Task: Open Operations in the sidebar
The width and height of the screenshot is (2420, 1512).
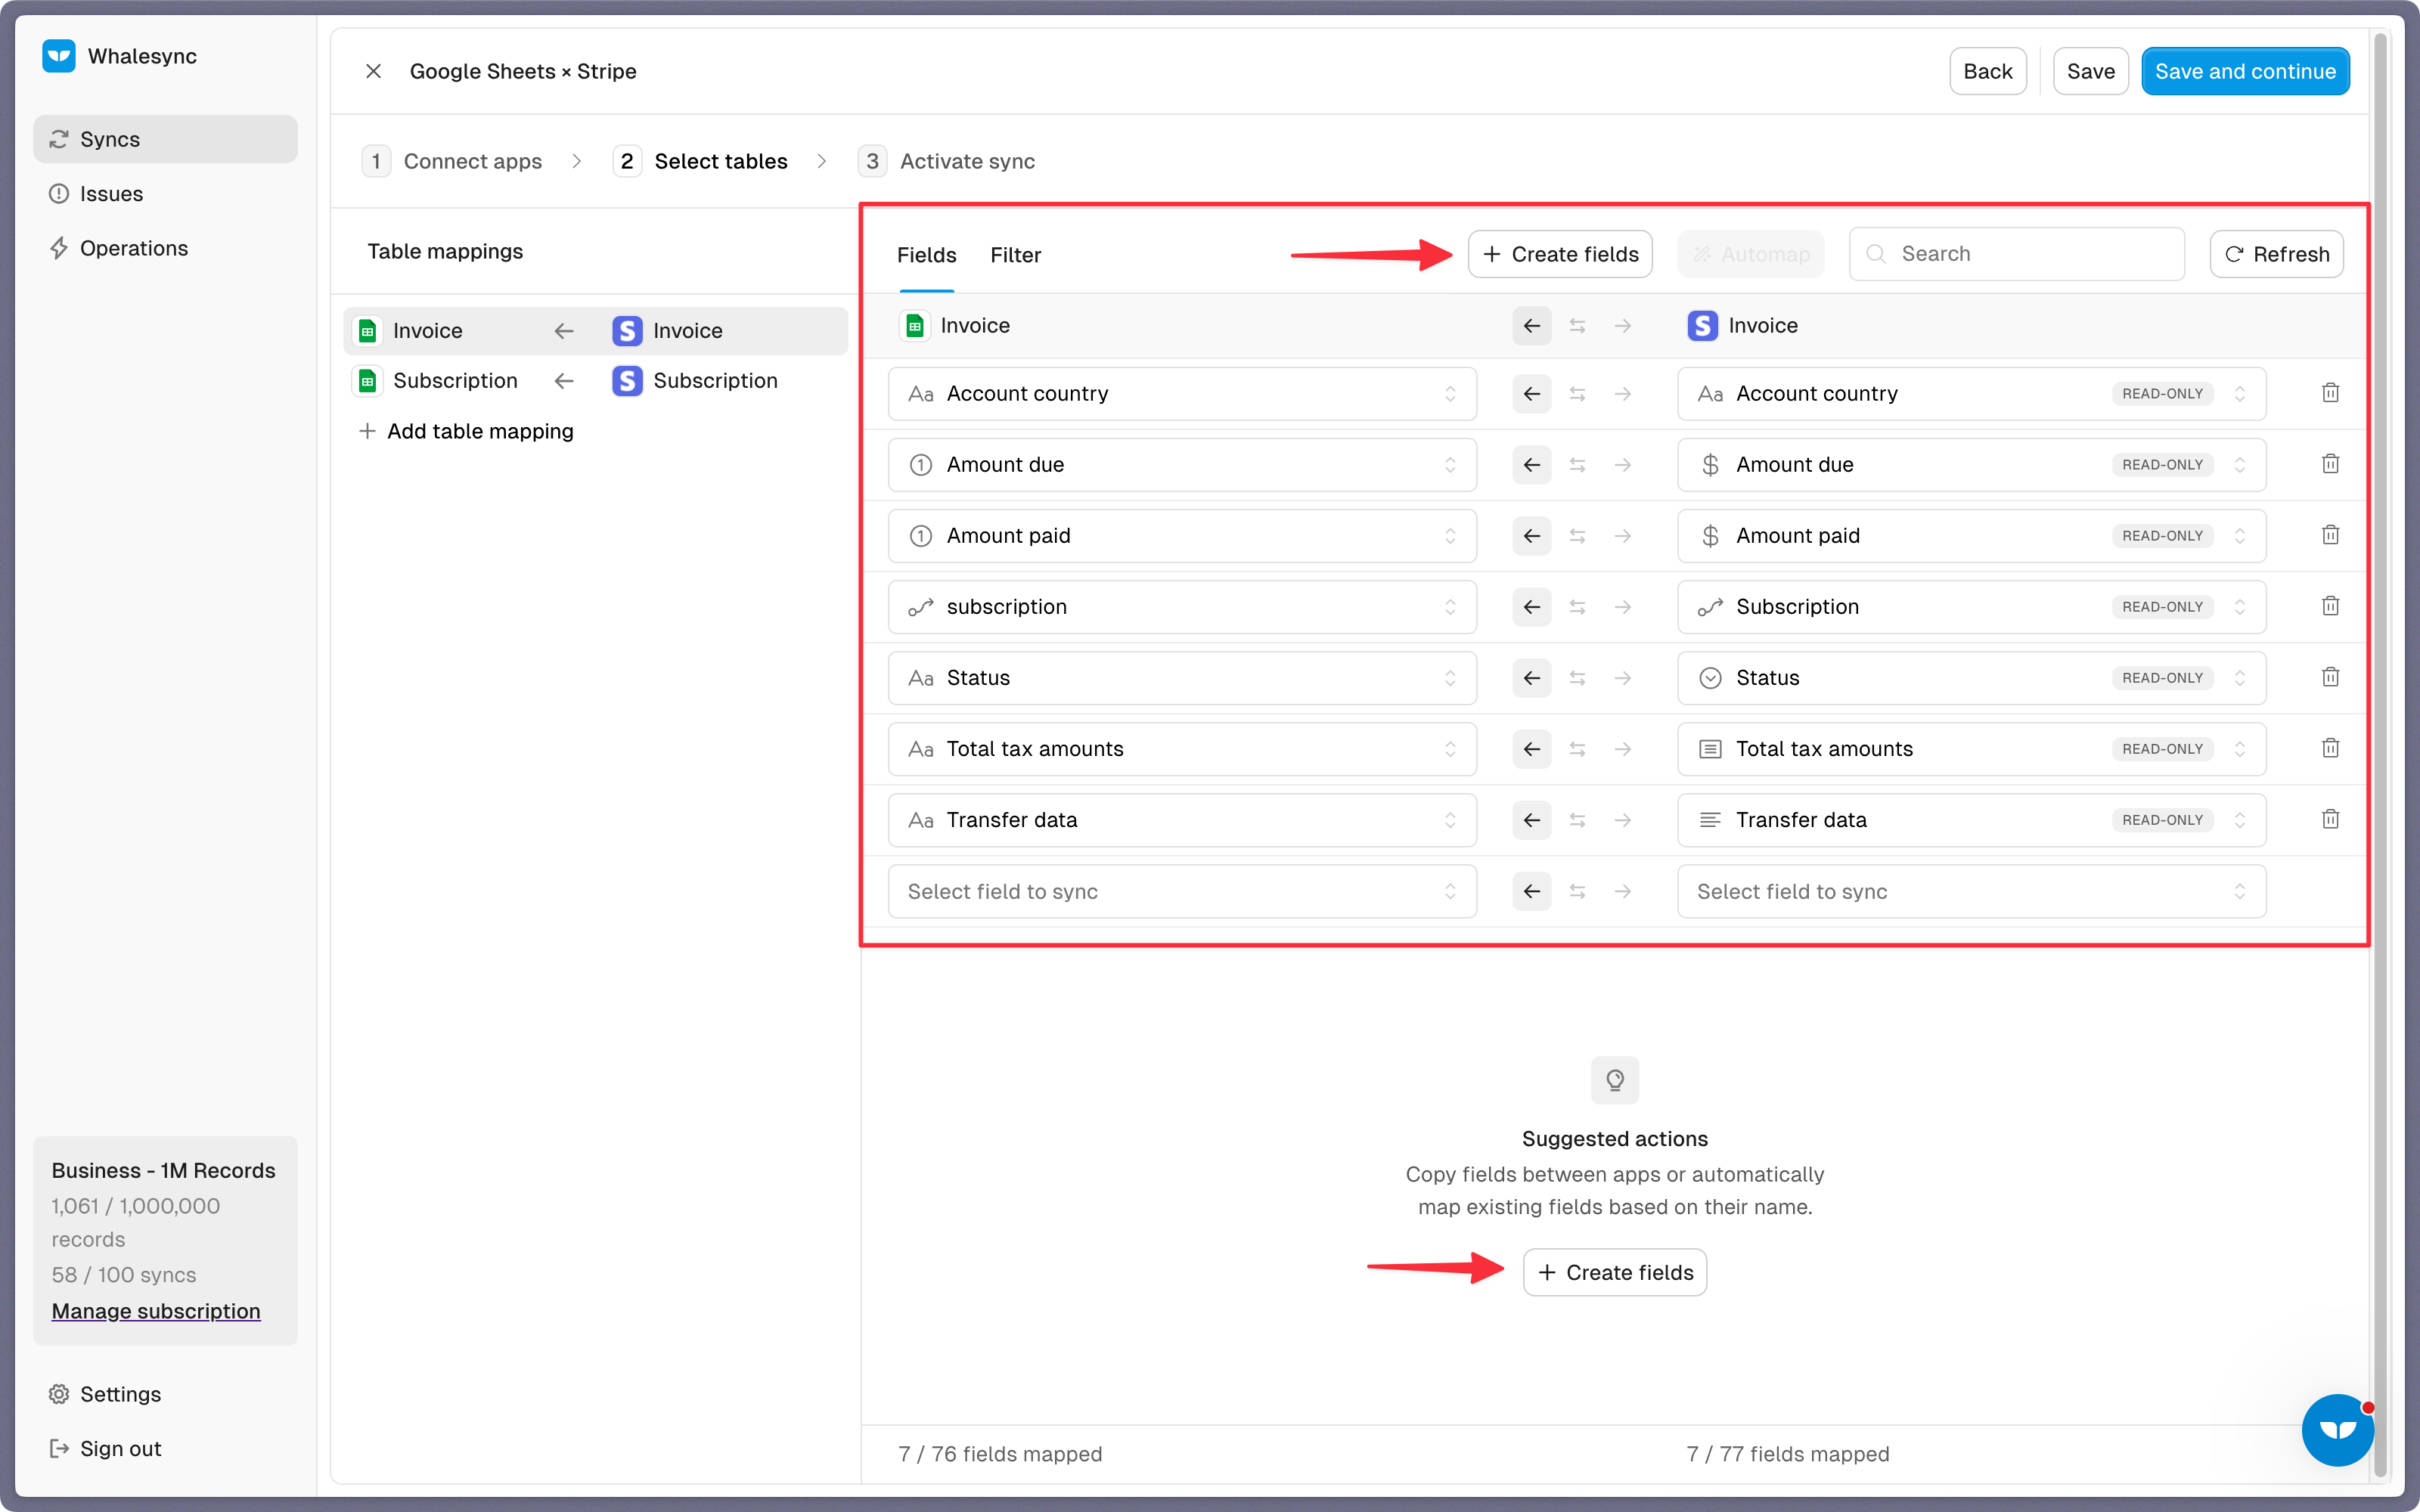Action: [165, 248]
